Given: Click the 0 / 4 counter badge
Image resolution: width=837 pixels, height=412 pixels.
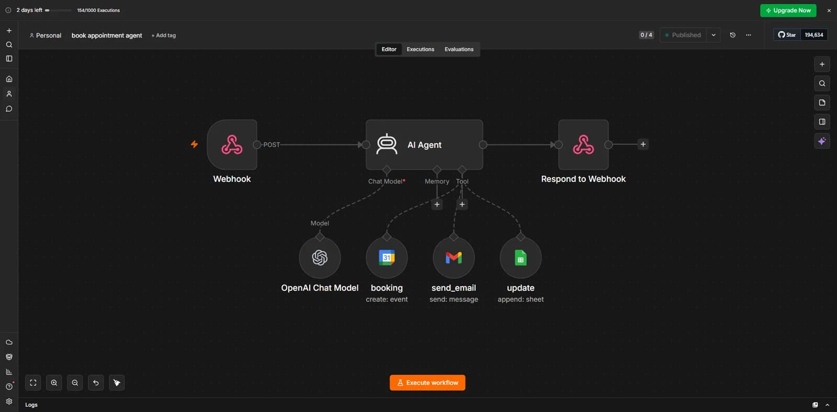Looking at the screenshot, I should tap(646, 35).
